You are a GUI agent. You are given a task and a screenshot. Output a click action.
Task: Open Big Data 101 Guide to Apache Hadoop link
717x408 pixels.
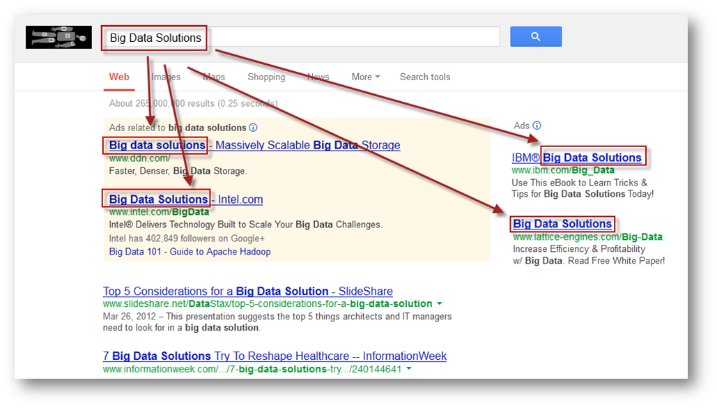190,251
